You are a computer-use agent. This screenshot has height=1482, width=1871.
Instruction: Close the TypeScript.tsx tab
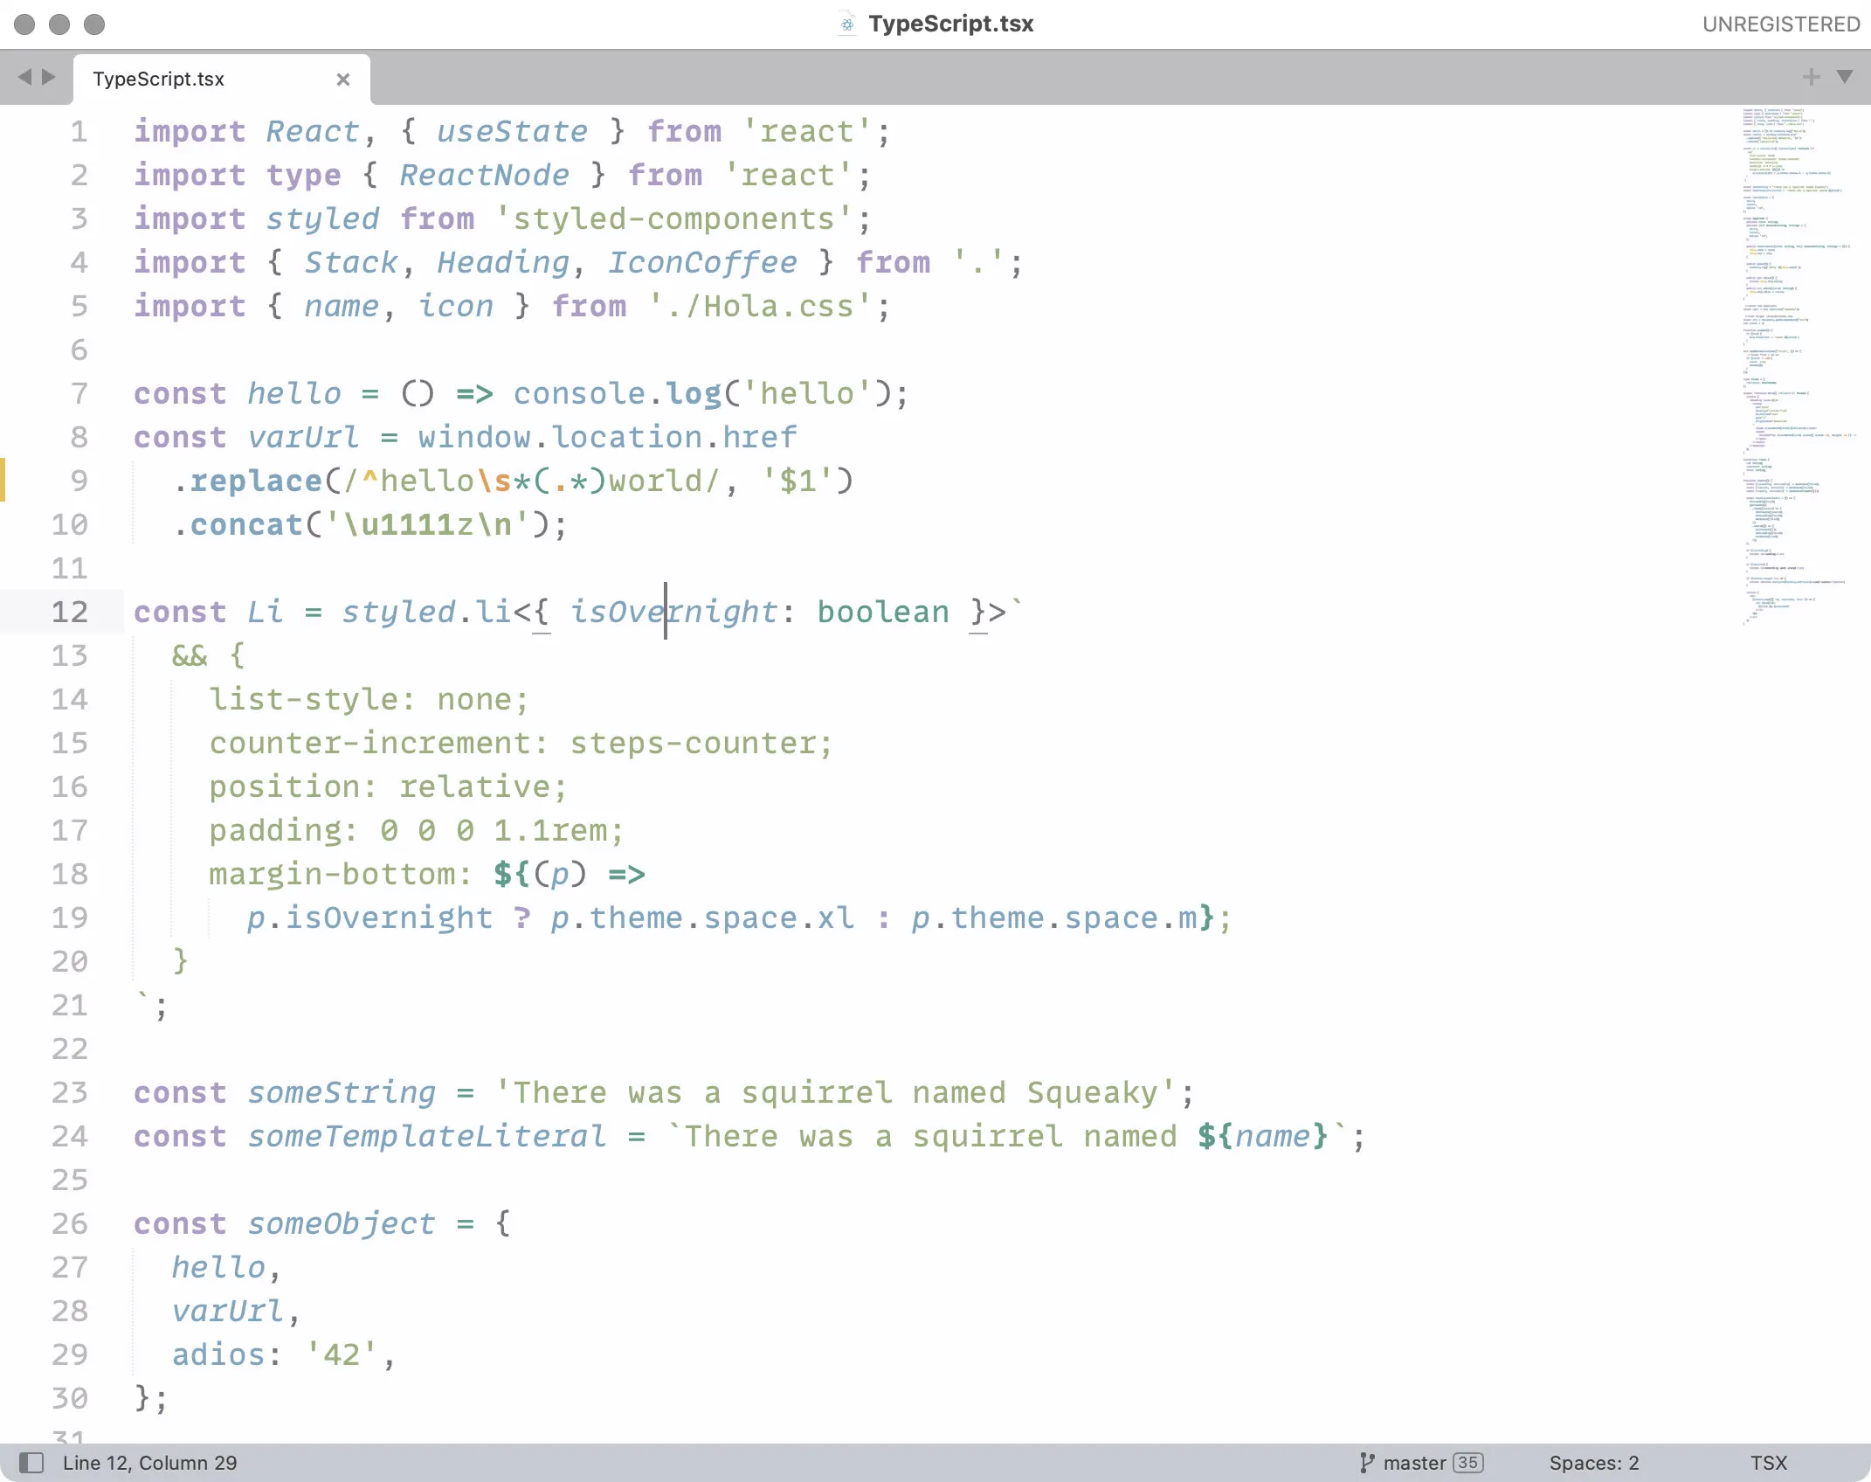(x=342, y=80)
